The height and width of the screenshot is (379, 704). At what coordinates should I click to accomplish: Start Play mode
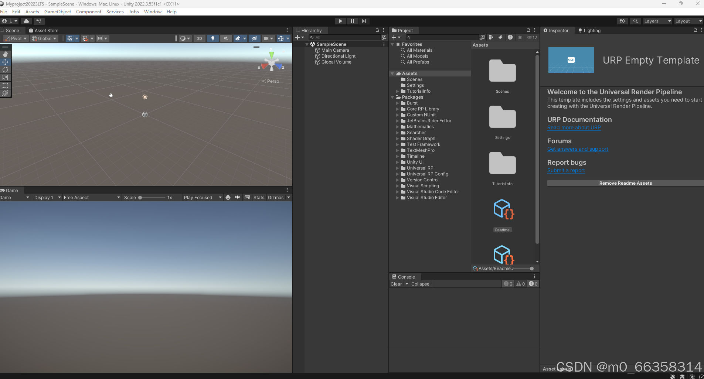[340, 21]
